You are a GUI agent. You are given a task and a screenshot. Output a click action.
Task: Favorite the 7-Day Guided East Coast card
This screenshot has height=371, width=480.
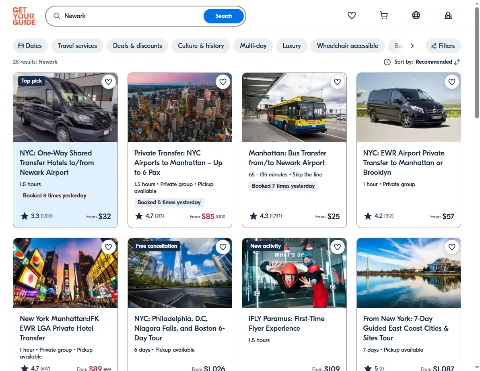tap(452, 247)
